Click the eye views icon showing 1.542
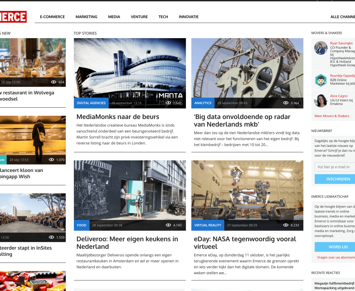The height and width of the screenshot is (291, 355). [168, 103]
